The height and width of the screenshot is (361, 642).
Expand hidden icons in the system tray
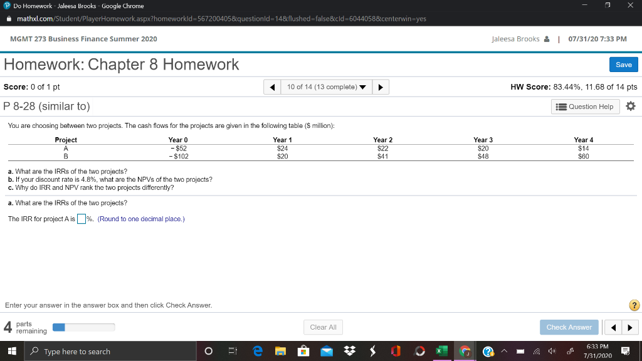click(x=504, y=352)
